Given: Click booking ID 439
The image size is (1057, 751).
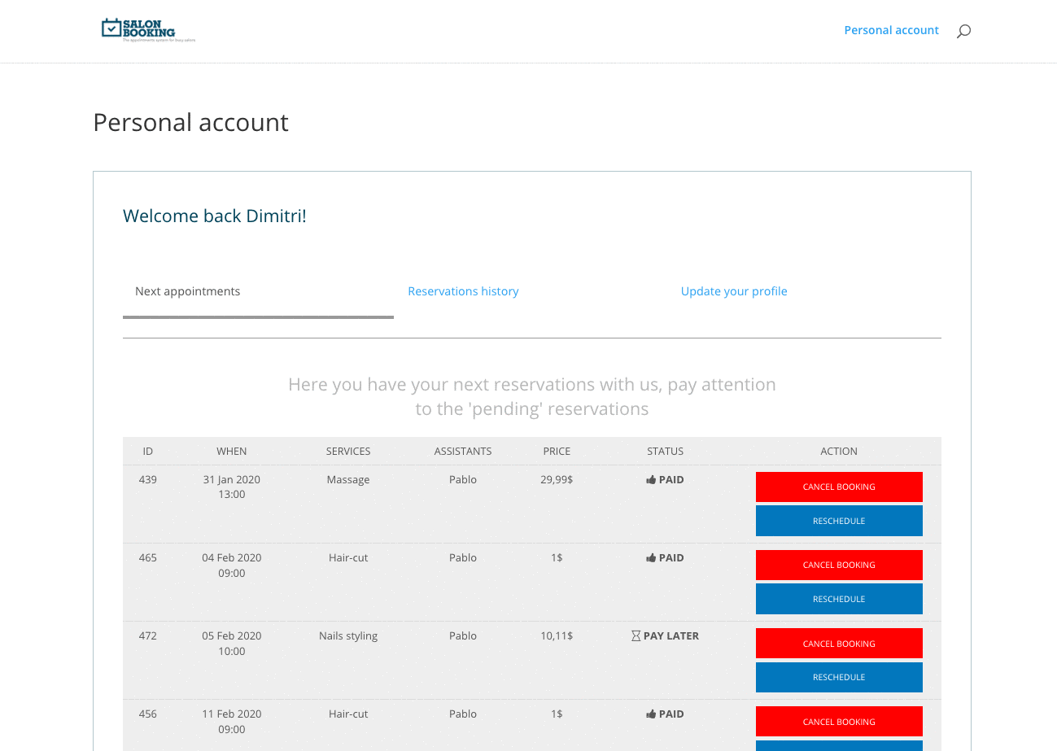Looking at the screenshot, I should 148,479.
